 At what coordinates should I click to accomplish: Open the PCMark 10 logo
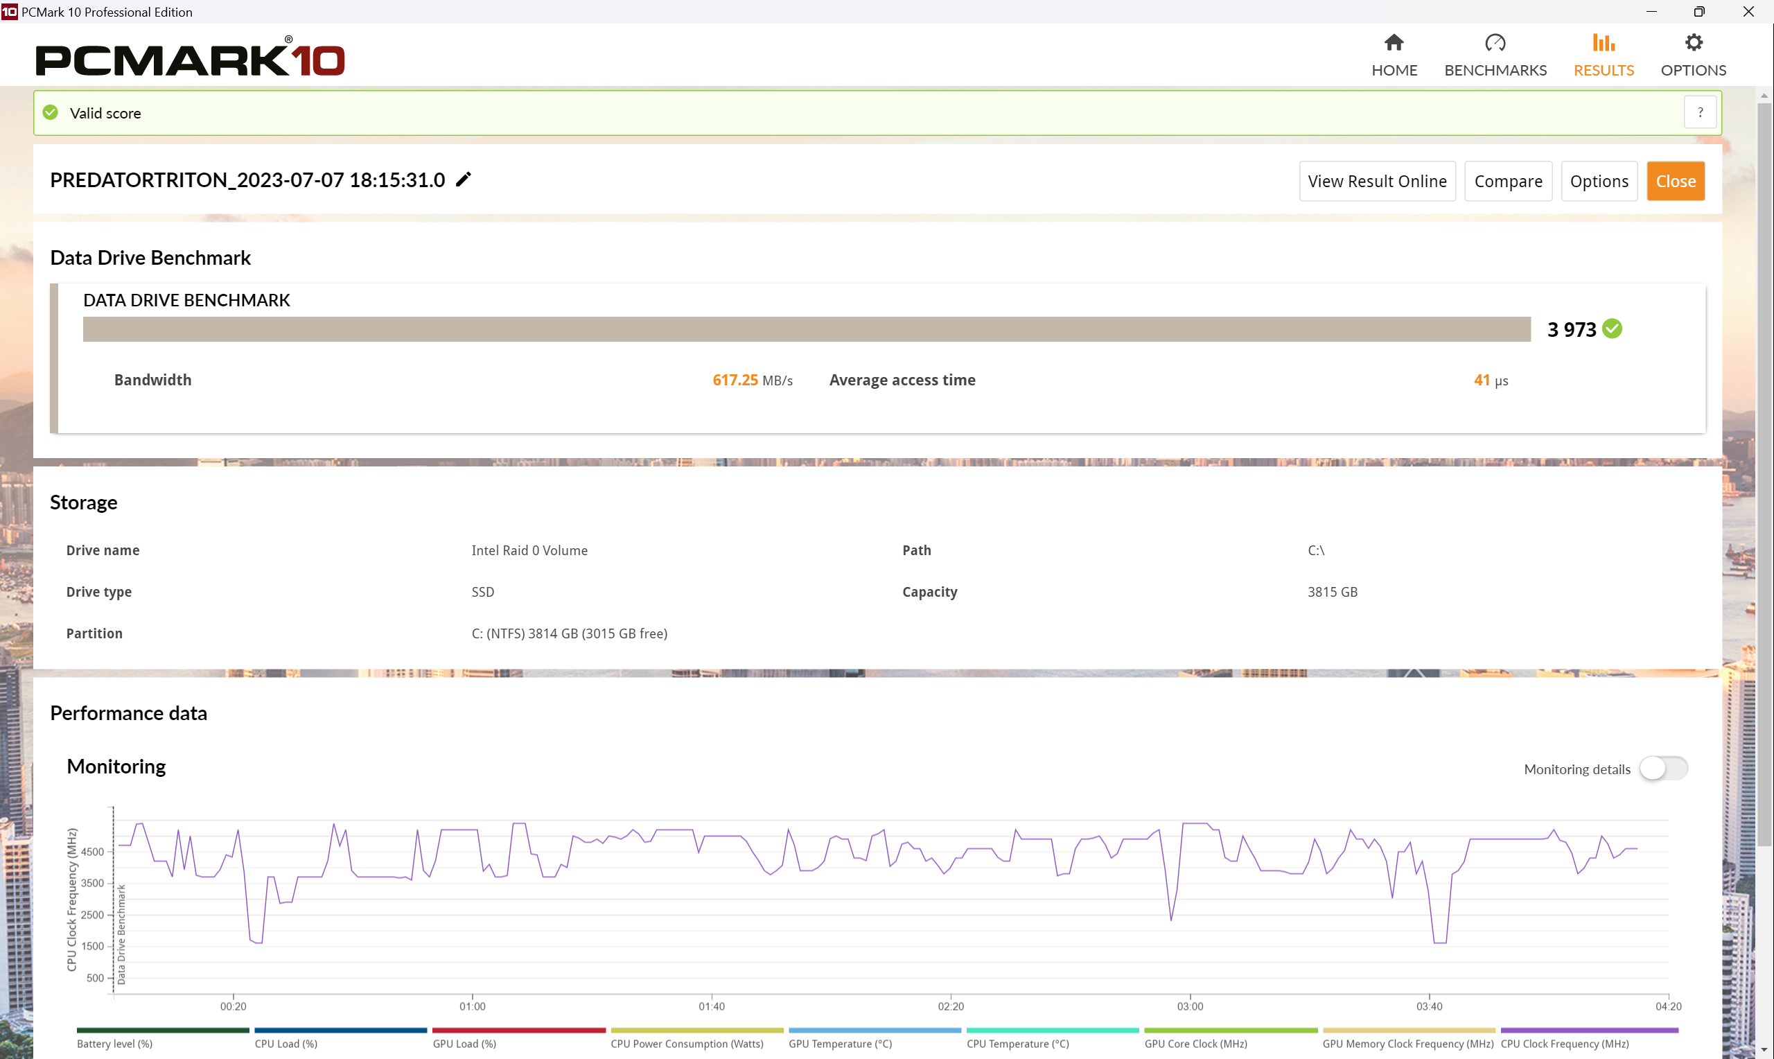pyautogui.click(x=191, y=56)
